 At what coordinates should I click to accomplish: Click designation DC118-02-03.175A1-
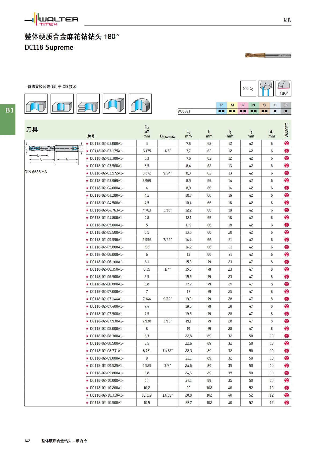(107, 151)
